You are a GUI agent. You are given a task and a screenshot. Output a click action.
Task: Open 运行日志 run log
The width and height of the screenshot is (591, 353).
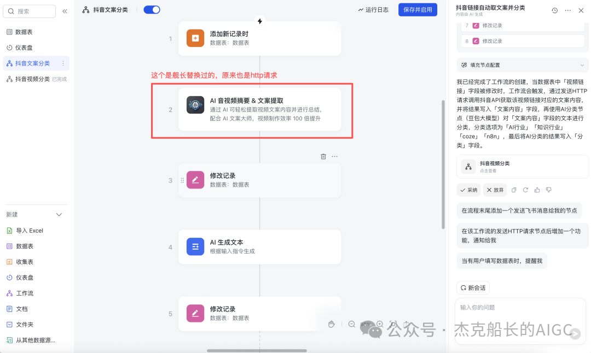tap(373, 10)
